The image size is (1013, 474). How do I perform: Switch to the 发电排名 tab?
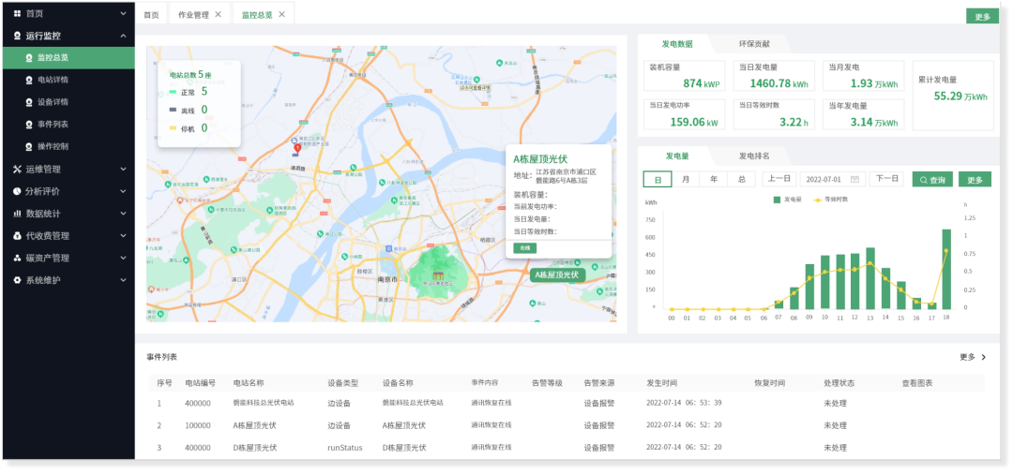point(754,156)
